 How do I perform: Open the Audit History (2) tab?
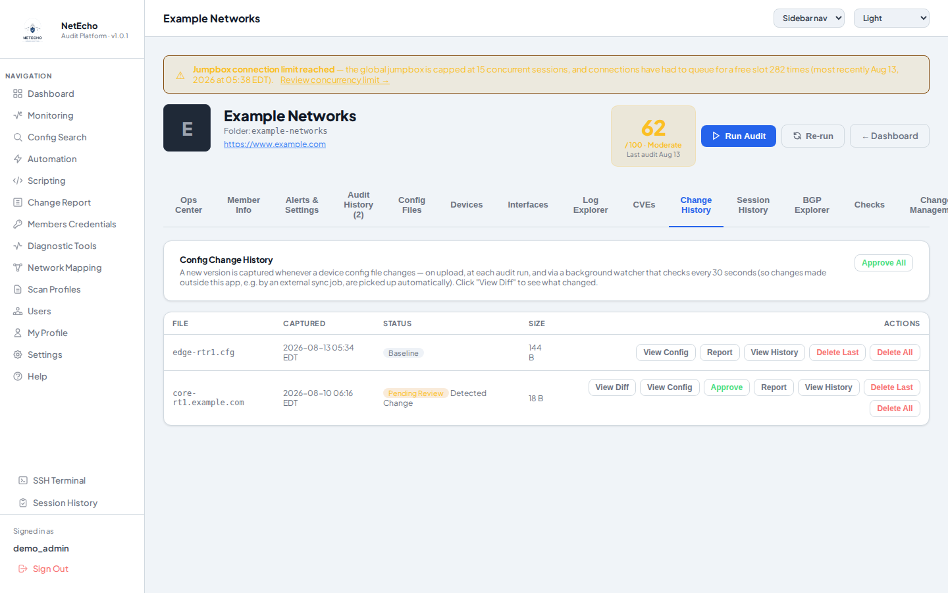point(358,205)
